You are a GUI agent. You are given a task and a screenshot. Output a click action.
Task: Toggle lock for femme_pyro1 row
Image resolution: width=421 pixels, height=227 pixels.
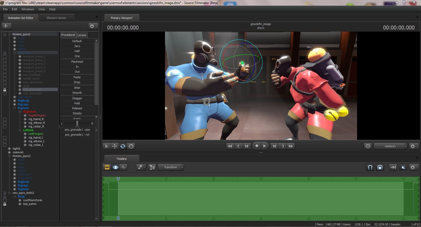(x=4, y=34)
